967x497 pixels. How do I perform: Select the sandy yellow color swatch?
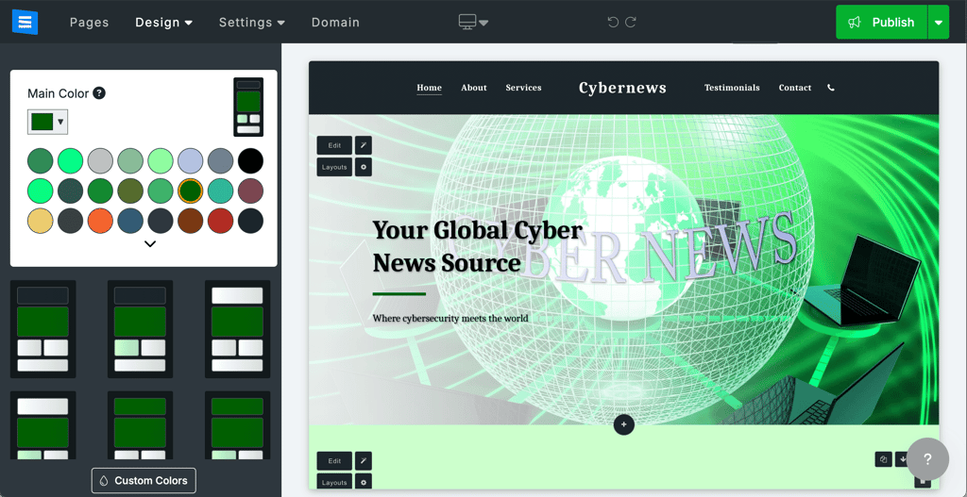click(x=40, y=221)
